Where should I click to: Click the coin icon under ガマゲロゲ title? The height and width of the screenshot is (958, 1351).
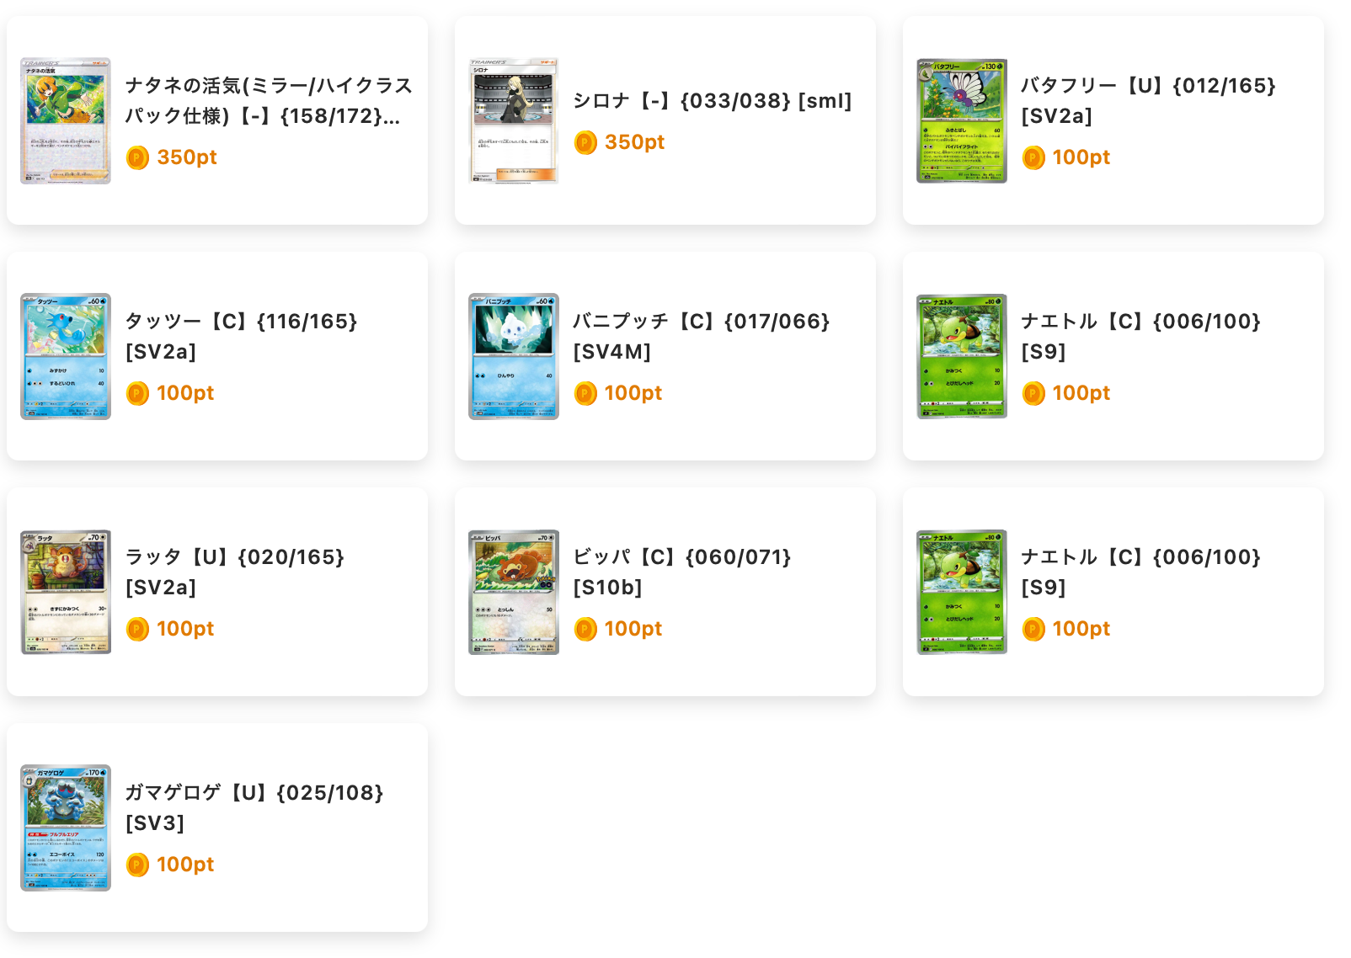pos(137,865)
